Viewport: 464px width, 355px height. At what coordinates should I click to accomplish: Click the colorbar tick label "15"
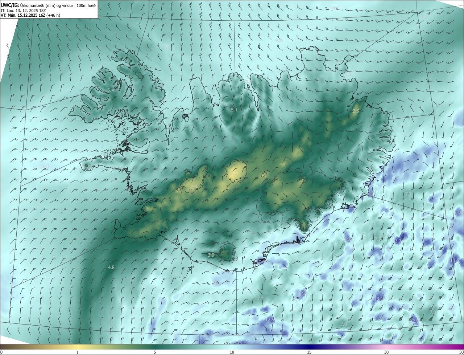(309, 352)
